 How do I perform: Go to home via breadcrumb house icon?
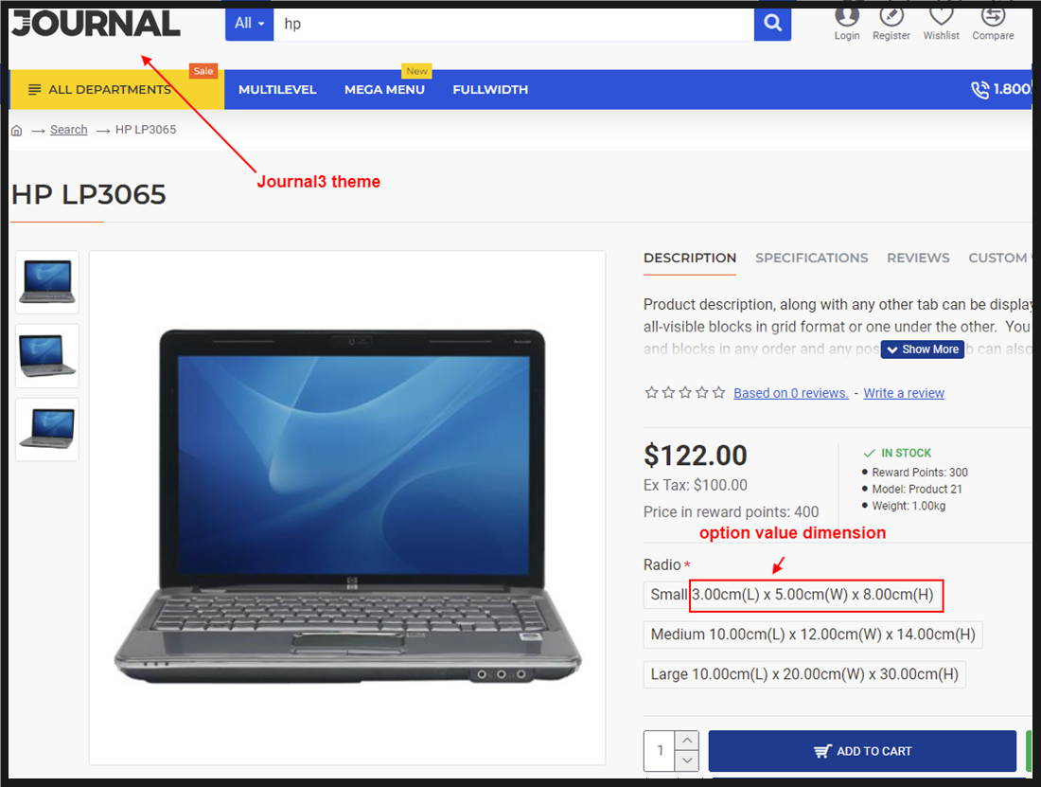coord(17,130)
